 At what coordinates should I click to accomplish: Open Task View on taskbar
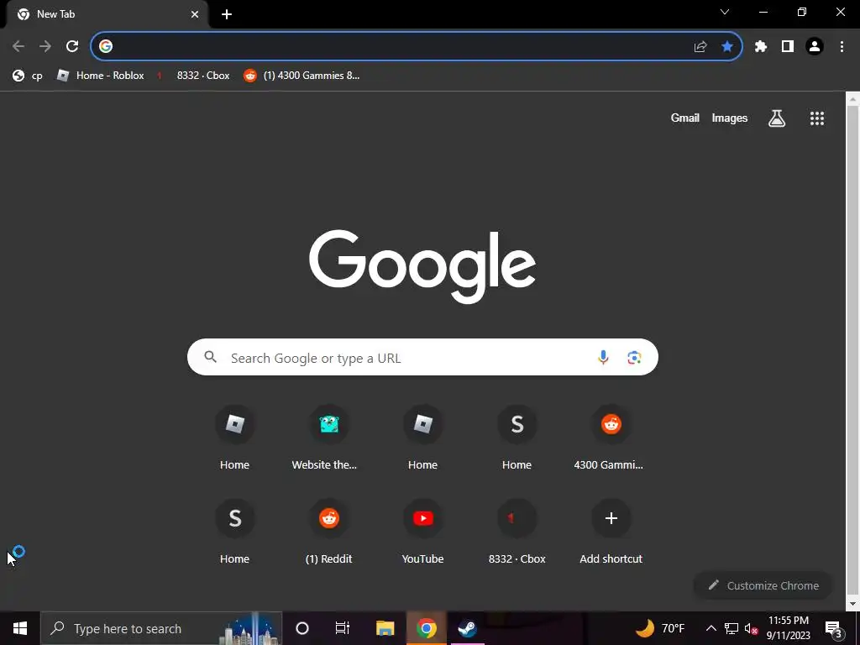pyautogui.click(x=343, y=628)
